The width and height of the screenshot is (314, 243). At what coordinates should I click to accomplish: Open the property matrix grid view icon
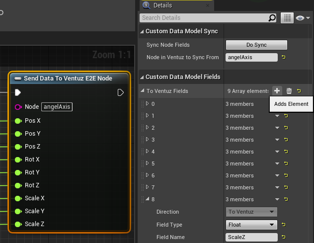pos(286,18)
